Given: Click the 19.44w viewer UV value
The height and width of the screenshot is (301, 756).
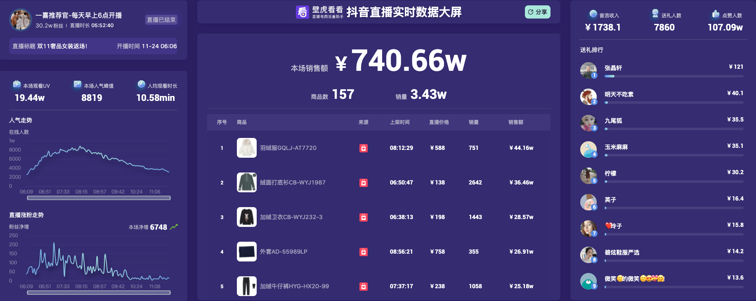Looking at the screenshot, I should click(x=30, y=98).
